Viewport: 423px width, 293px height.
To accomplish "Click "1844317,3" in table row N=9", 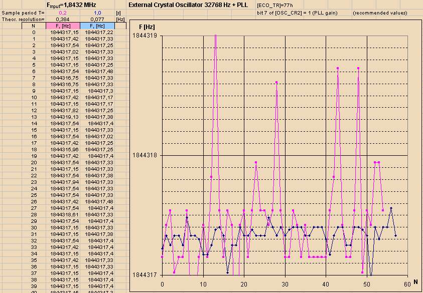I will (x=97, y=91).
